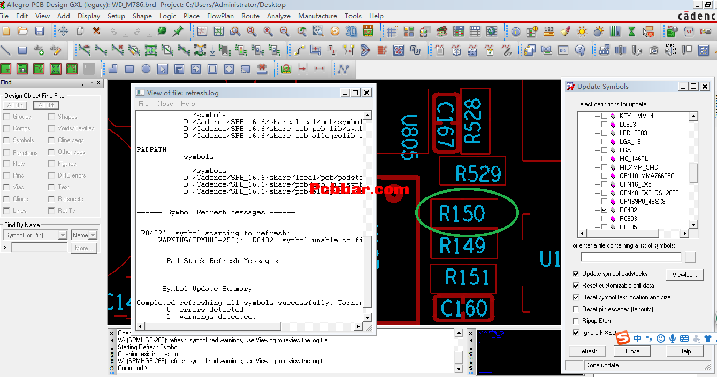The width and height of the screenshot is (717, 377).
Task: Enable Reset pin escapes (fanouts) checkbox
Action: coord(576,309)
